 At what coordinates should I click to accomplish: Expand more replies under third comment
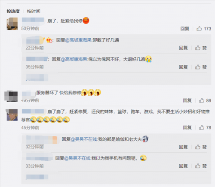(x=37, y=177)
